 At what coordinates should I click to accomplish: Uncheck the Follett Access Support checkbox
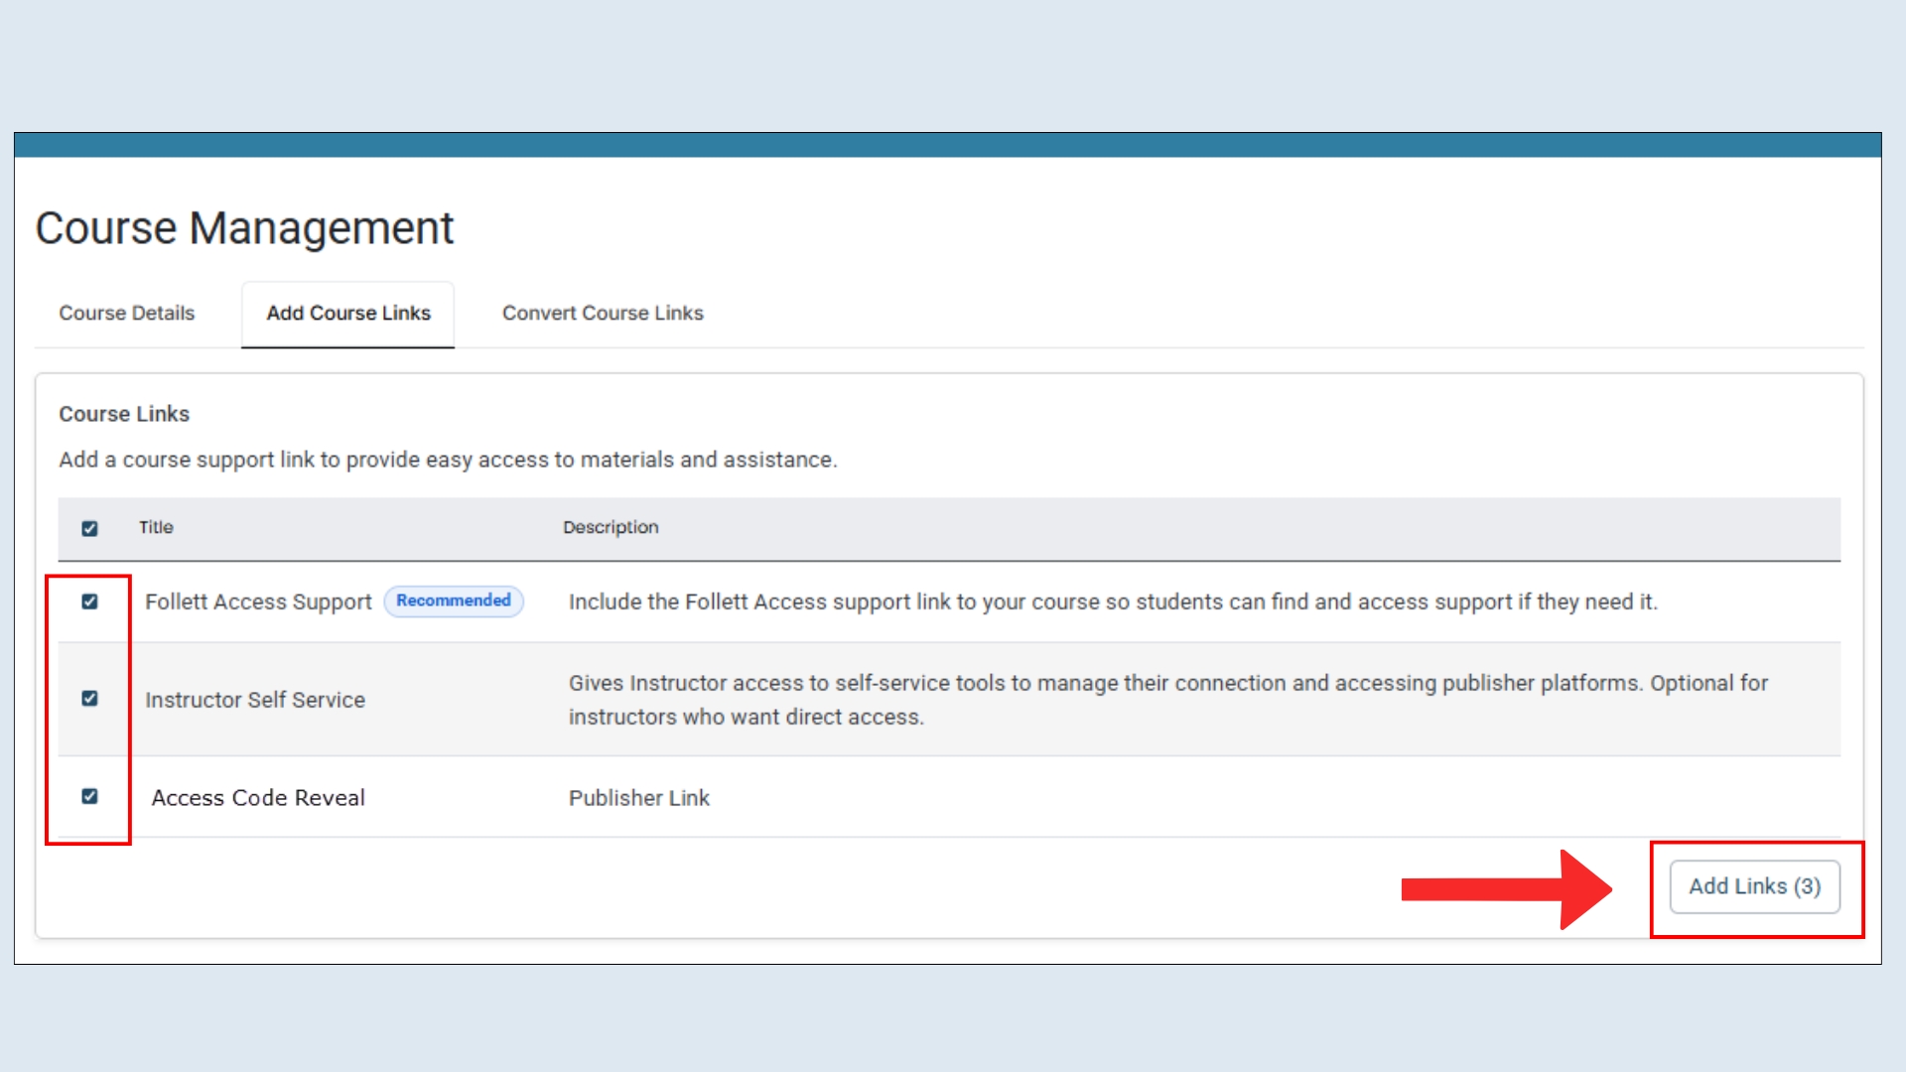[89, 601]
